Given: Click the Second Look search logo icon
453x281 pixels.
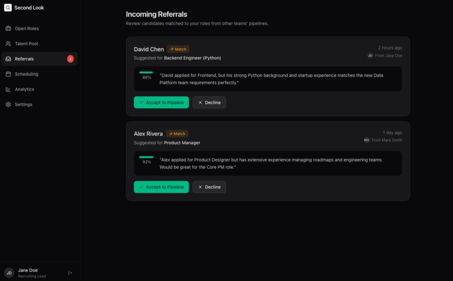Looking at the screenshot, I should (8, 7).
